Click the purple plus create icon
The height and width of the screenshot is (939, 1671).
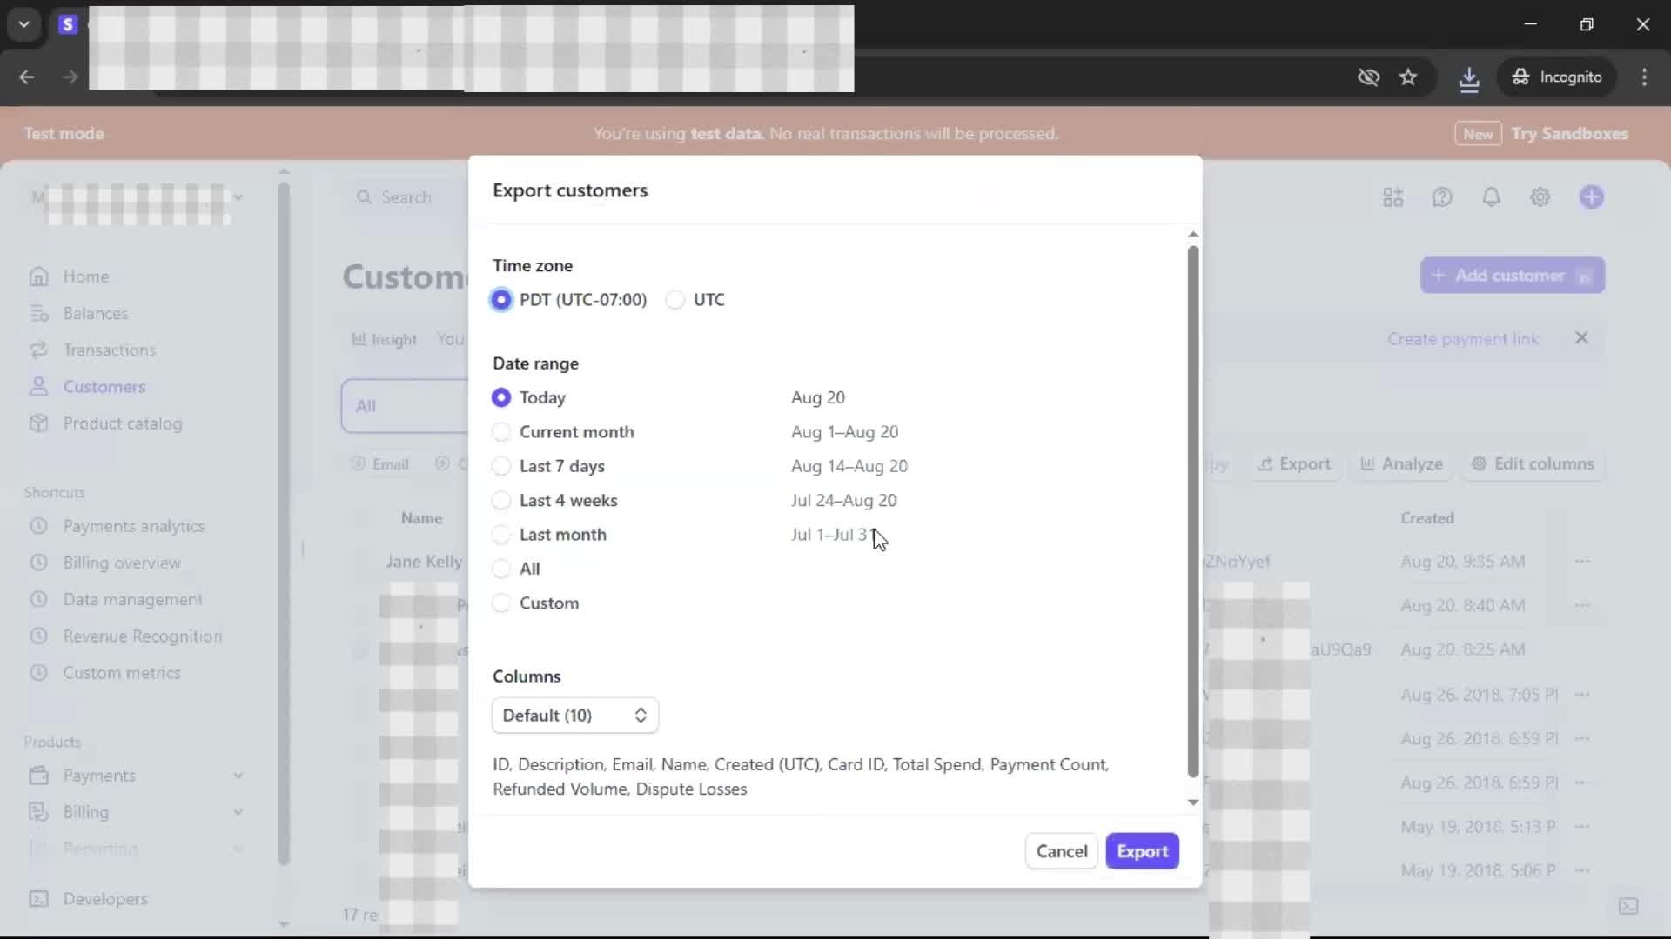(x=1591, y=197)
